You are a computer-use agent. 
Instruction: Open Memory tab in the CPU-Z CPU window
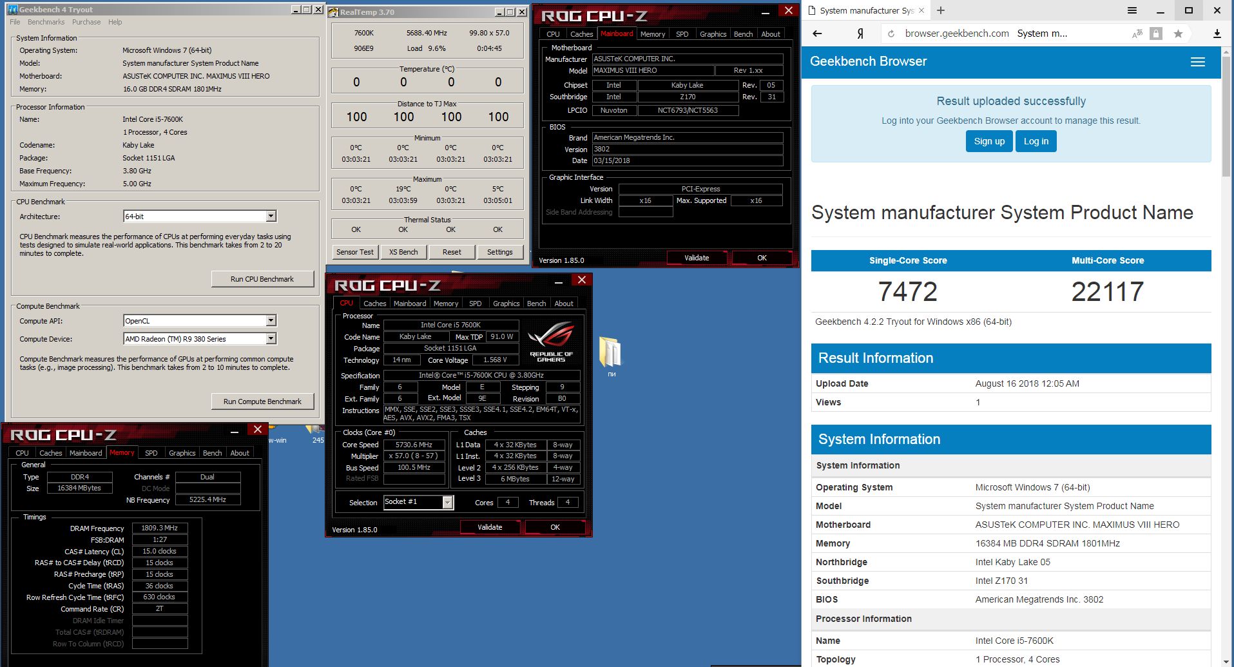pyautogui.click(x=446, y=304)
